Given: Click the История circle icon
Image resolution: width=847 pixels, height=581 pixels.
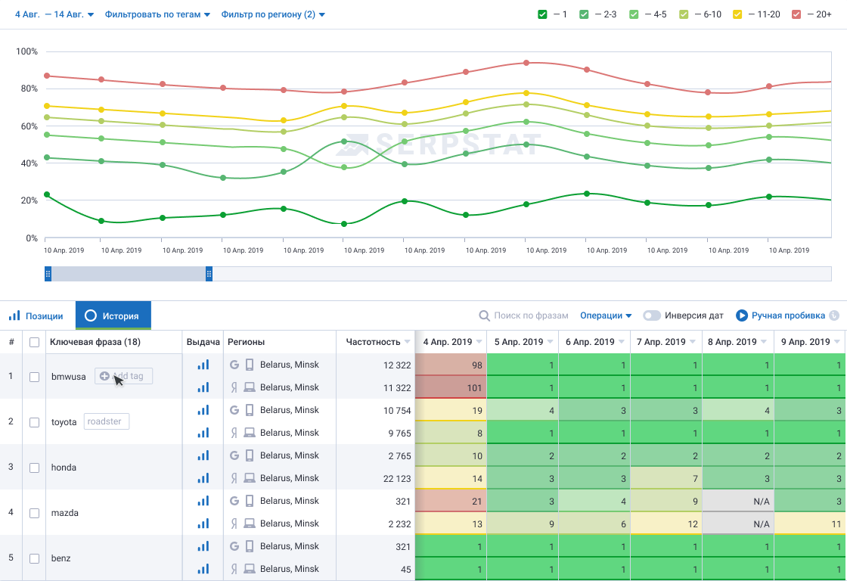Looking at the screenshot, I should [x=91, y=315].
